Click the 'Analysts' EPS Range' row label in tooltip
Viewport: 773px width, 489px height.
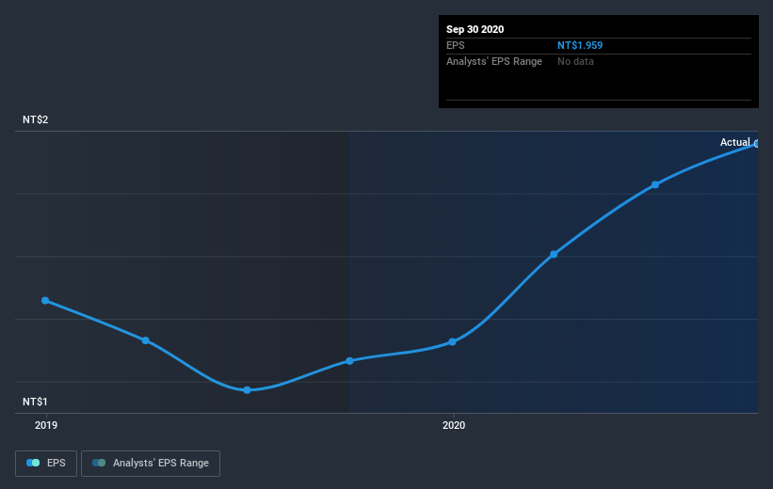pos(494,61)
